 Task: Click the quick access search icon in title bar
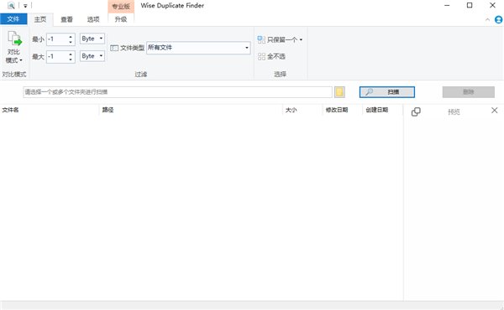(x=11, y=6)
